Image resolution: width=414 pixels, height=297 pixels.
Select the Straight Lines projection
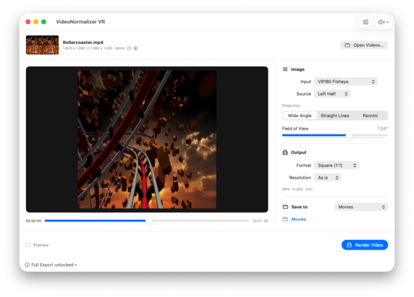pyautogui.click(x=335, y=116)
